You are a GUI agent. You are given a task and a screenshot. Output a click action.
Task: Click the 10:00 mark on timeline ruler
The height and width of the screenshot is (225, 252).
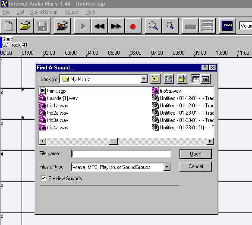(221, 53)
